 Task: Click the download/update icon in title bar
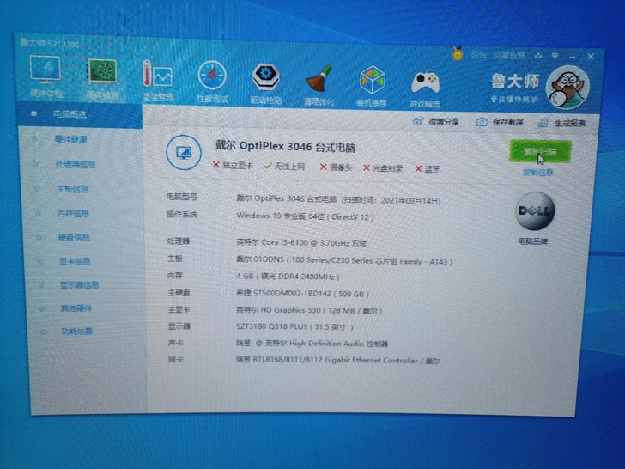click(x=538, y=56)
